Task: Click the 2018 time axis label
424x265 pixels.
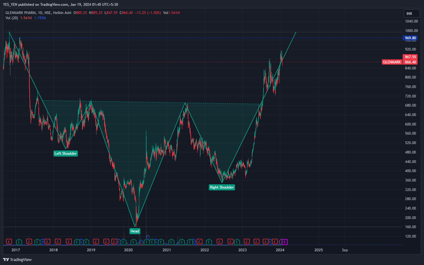Action: [x=53, y=250]
